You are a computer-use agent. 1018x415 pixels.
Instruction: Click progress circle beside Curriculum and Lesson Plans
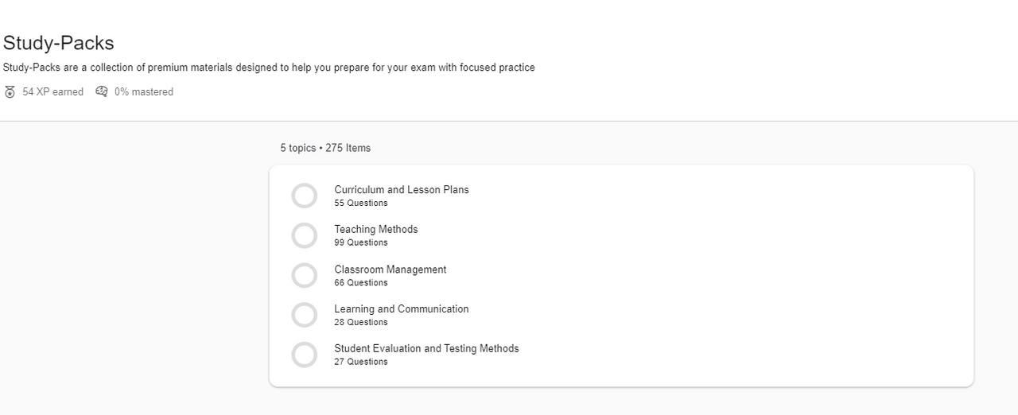tap(304, 196)
